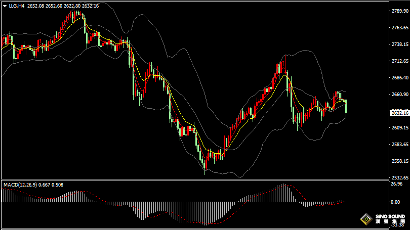
Task: Click the 2763.65 price axis label
Action: (400, 28)
